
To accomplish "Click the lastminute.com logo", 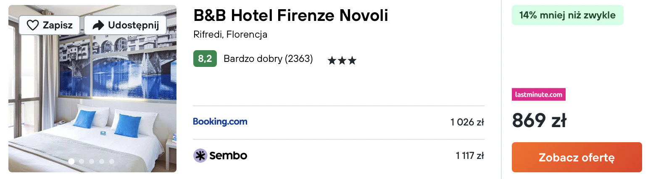I will (x=538, y=95).
